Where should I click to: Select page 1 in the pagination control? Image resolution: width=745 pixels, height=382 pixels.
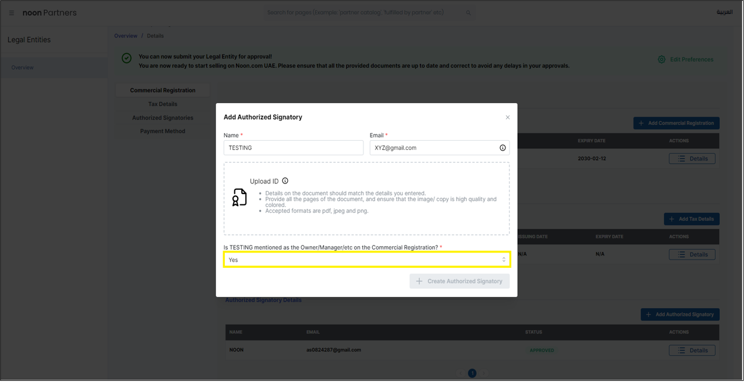[x=472, y=373]
